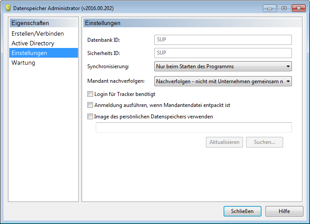Expand the Mandant nachverfolgen dropdown arrow
This screenshot has height=224, width=310.
pyautogui.click(x=288, y=81)
